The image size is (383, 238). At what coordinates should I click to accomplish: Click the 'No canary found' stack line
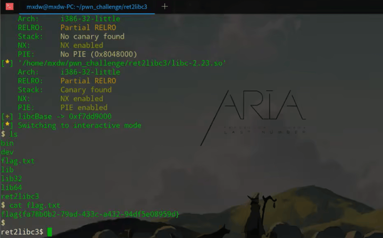click(71, 36)
